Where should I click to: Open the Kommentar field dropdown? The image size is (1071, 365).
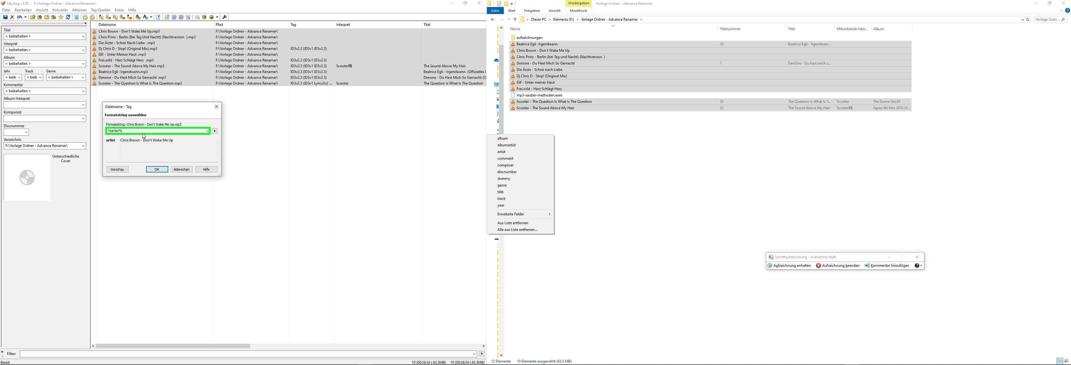coord(83,91)
